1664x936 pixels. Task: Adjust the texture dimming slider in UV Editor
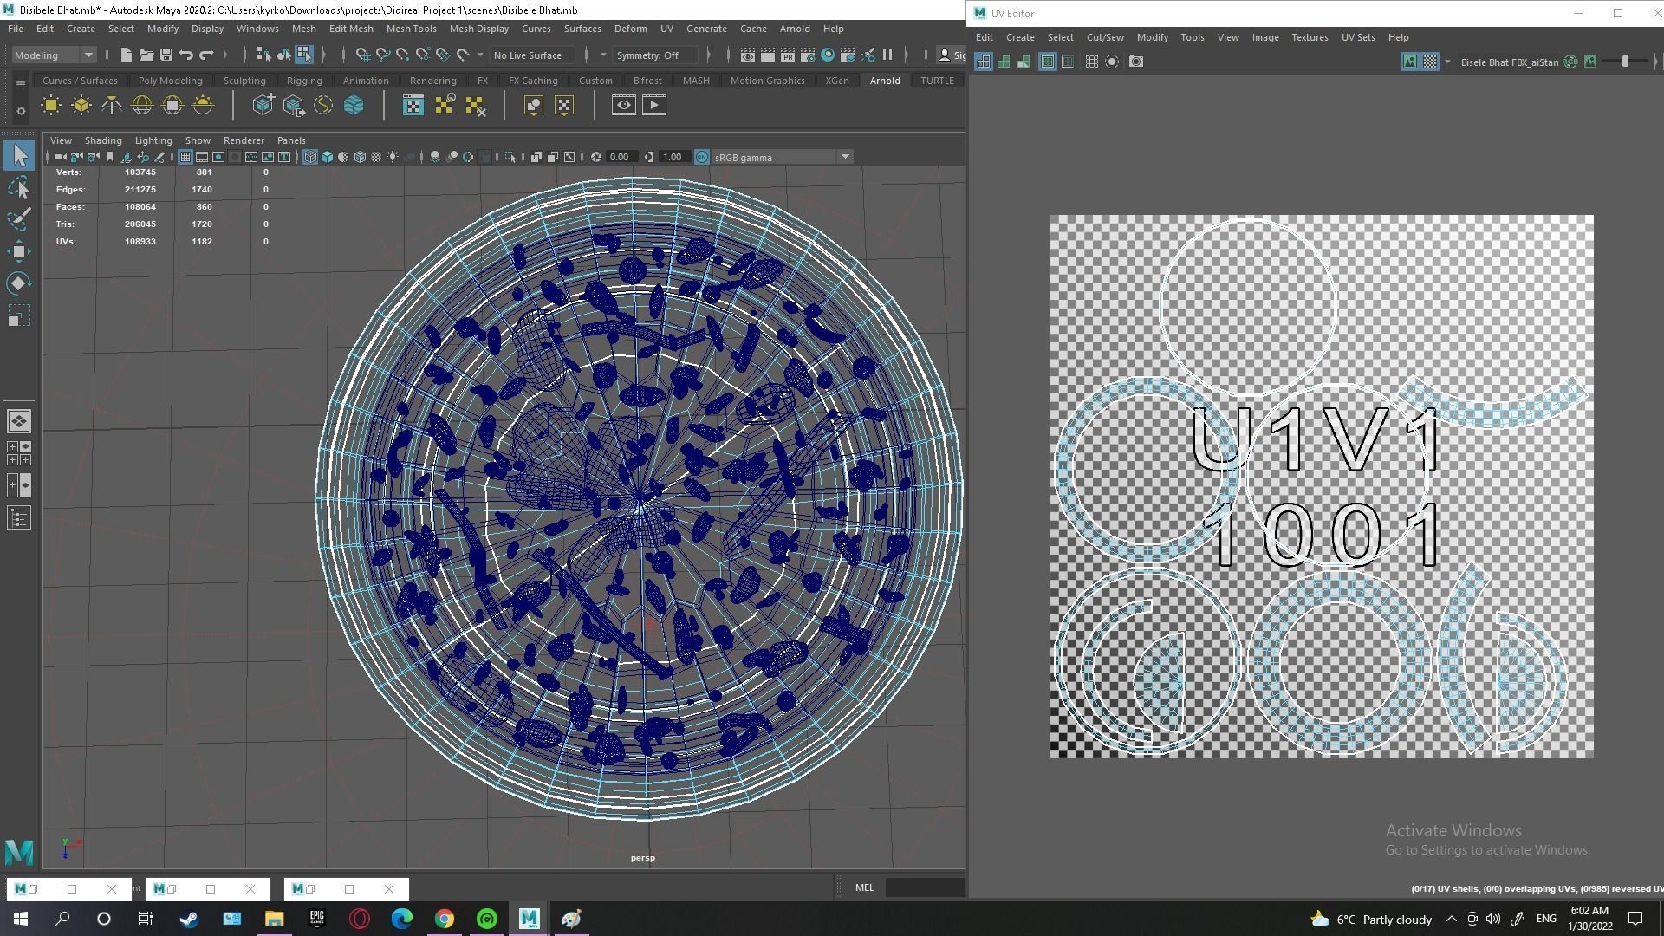click(1625, 62)
